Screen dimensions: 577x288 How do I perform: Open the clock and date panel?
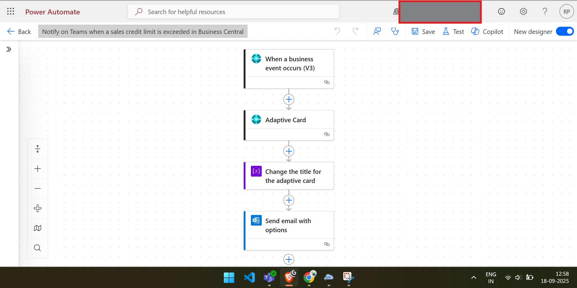click(x=555, y=277)
